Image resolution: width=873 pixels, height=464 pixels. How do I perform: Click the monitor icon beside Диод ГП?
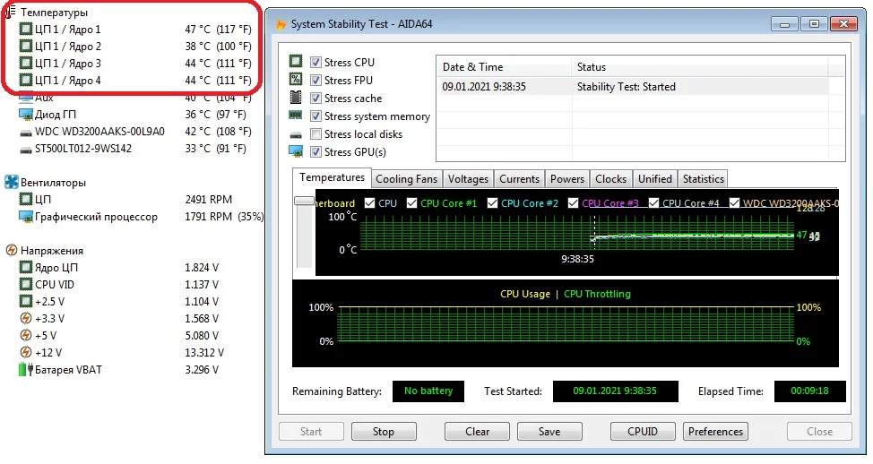26,114
